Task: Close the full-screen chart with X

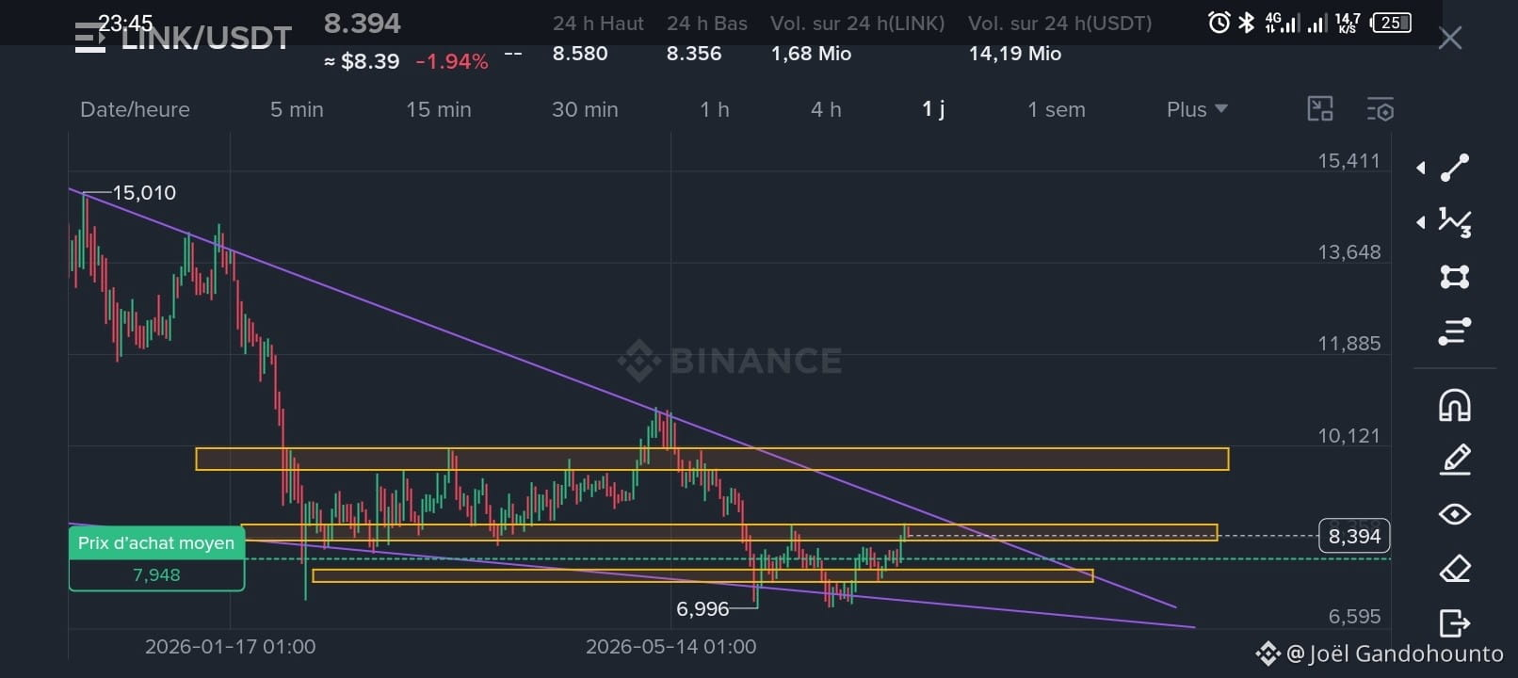Action: click(1450, 38)
